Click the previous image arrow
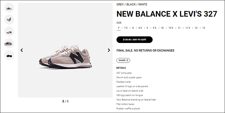Image resolution: width=225 pixels, height=113 pixels. (x=22, y=50)
